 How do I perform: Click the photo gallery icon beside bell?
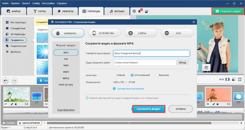(147, 11)
